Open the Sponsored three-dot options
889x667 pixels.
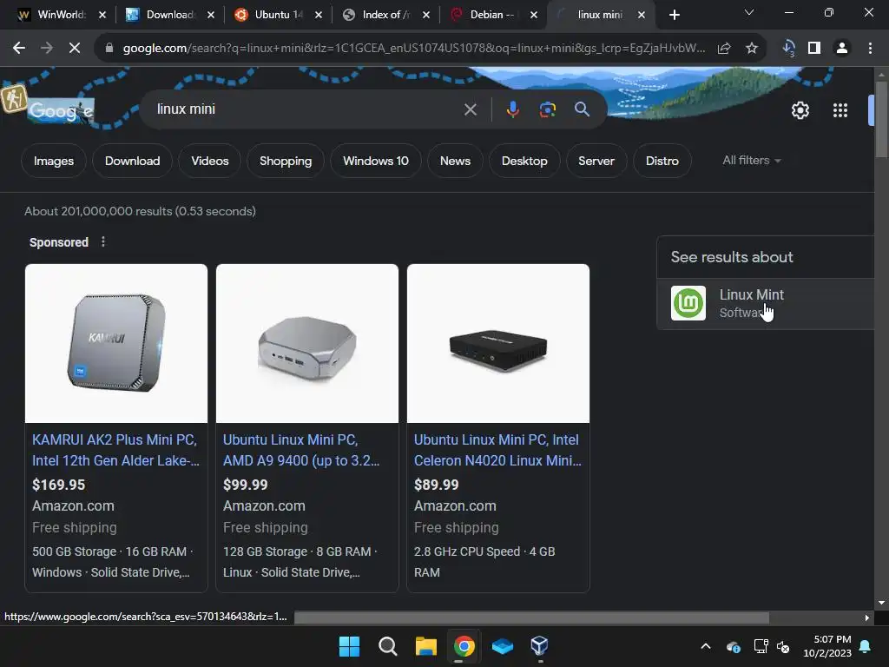tap(102, 242)
